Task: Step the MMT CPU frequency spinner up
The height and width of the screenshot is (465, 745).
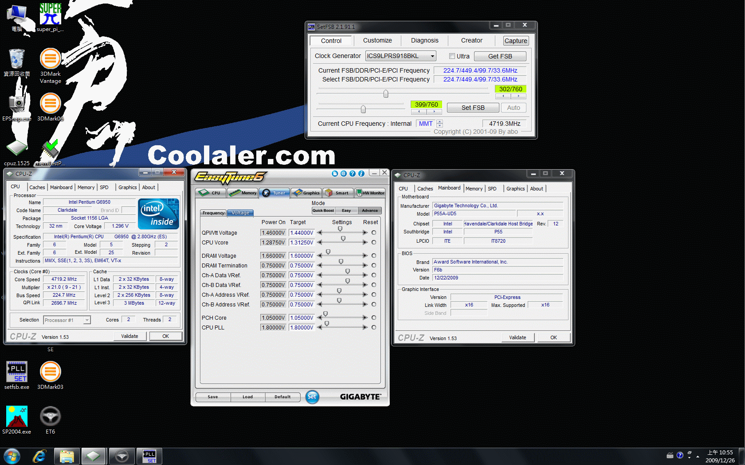Action: click(439, 121)
